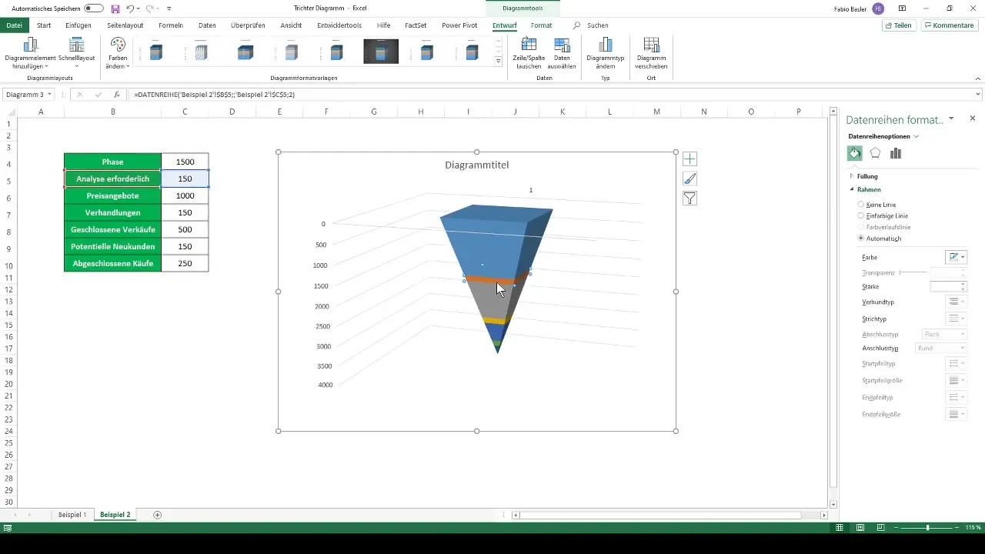Click the horizontal scrollbar
985x554 pixels.
660,515
